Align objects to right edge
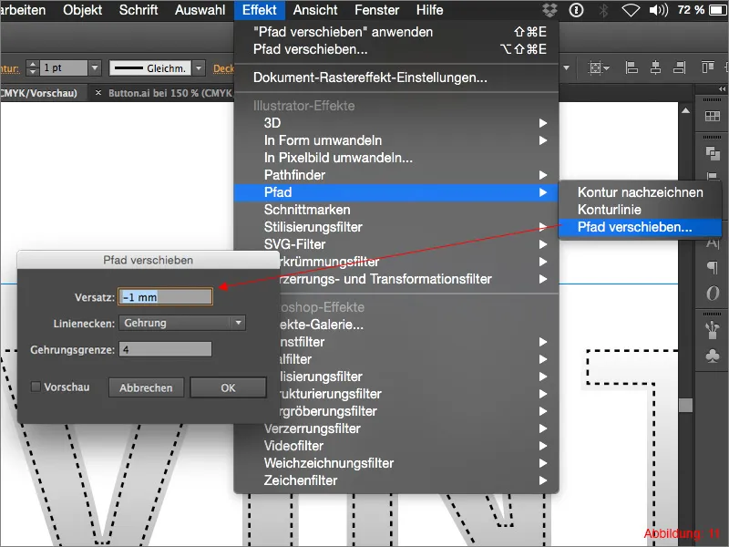The width and height of the screenshot is (729, 547). pyautogui.click(x=679, y=67)
